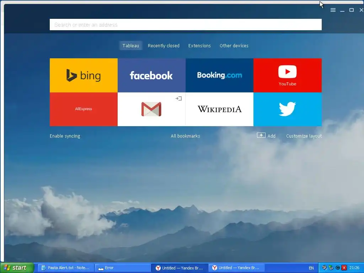
Task: Switch to Pasta Alert.txt Notepad taskbar button
Action: (66, 268)
